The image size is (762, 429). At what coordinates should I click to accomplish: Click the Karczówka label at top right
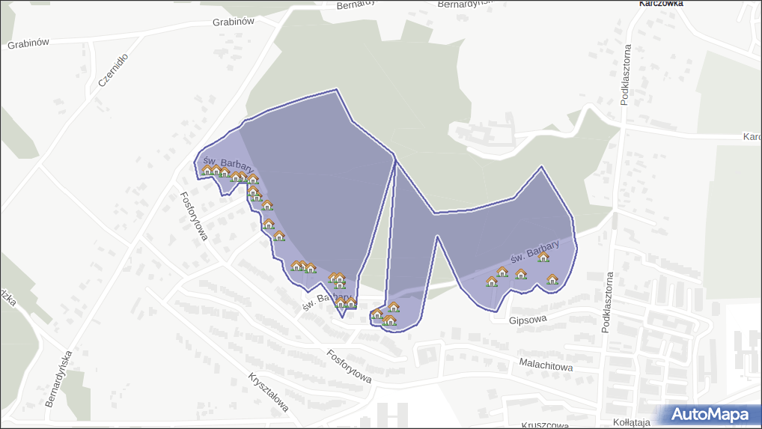pos(661,4)
